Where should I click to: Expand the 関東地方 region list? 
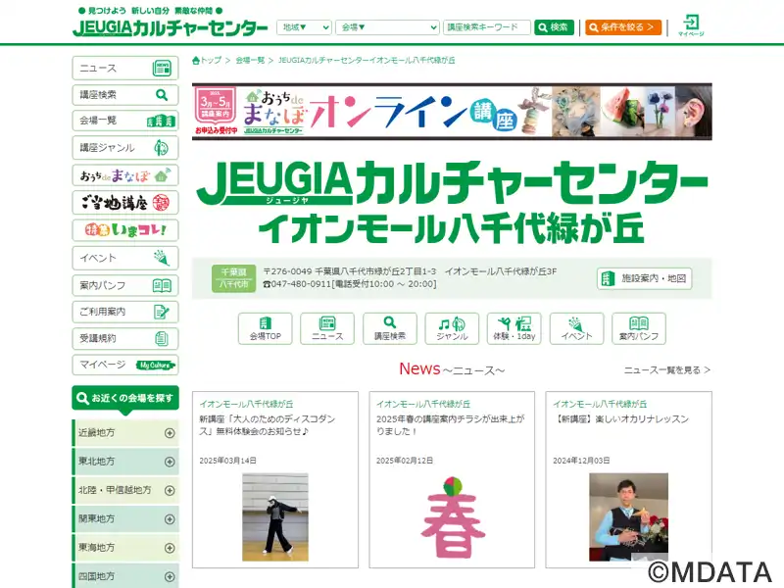tap(126, 519)
